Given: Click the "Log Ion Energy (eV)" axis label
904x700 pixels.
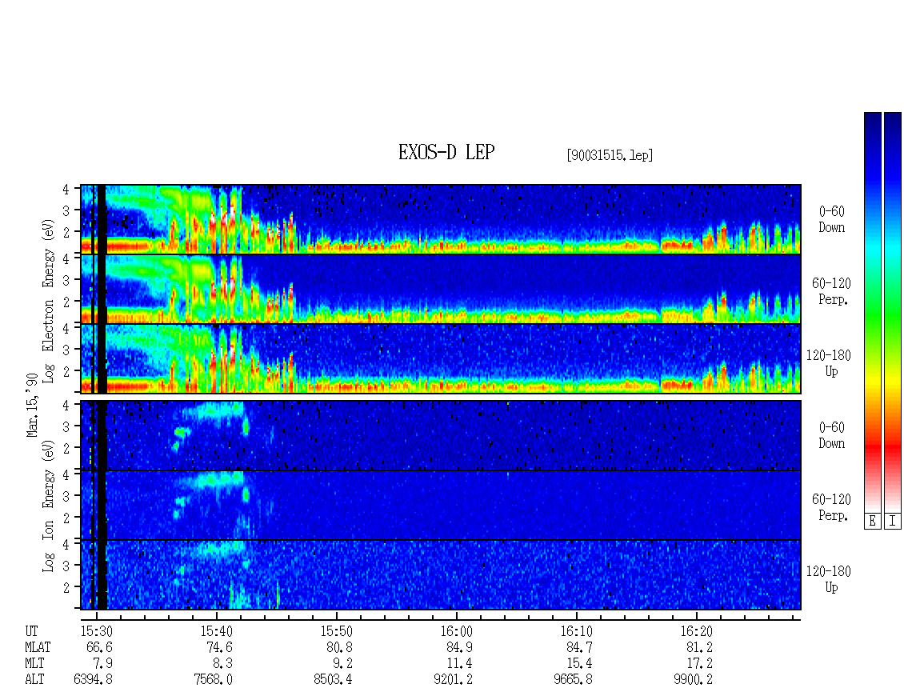Looking at the screenshot, I should pos(49,506).
